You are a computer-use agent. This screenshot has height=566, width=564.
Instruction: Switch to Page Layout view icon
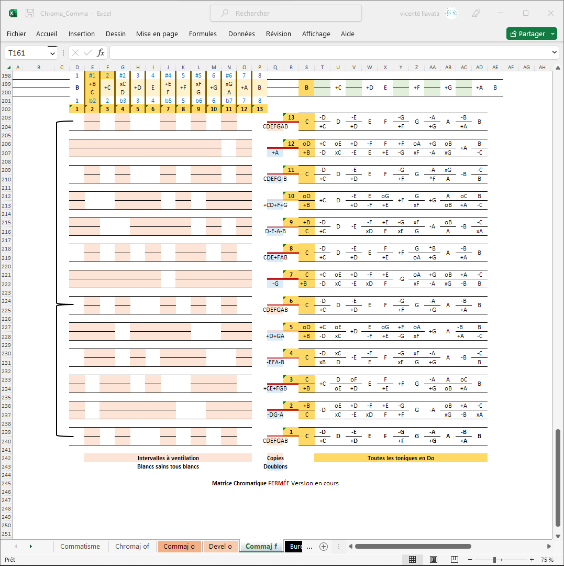[434, 560]
